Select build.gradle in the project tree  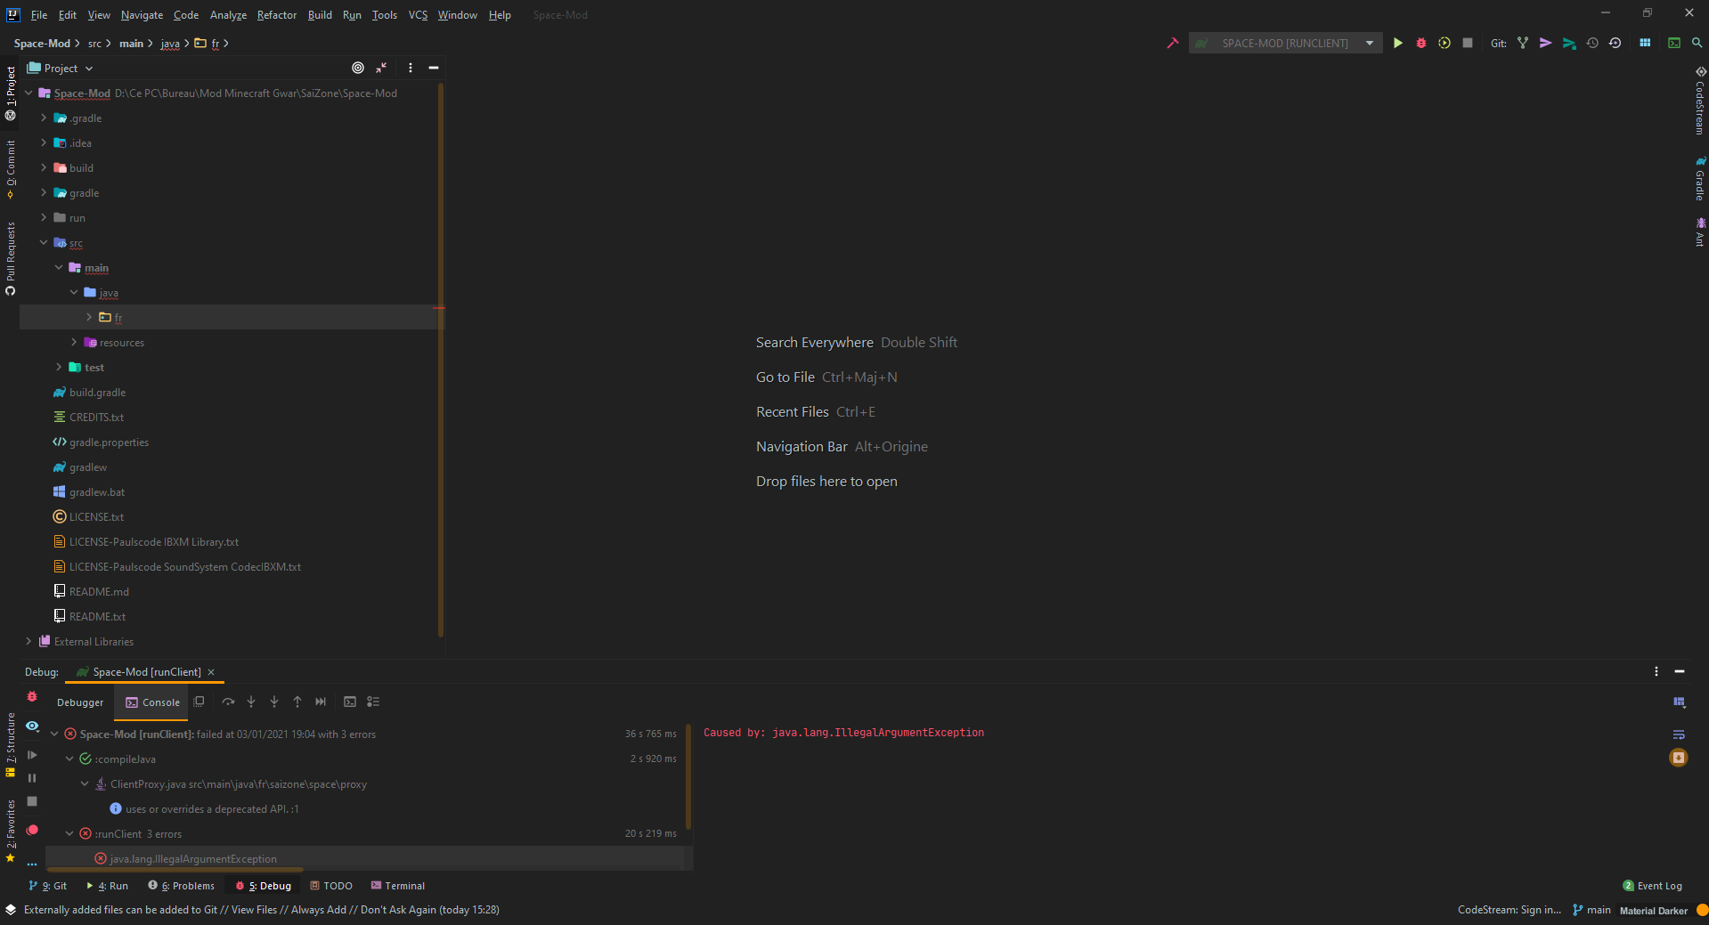(x=97, y=393)
